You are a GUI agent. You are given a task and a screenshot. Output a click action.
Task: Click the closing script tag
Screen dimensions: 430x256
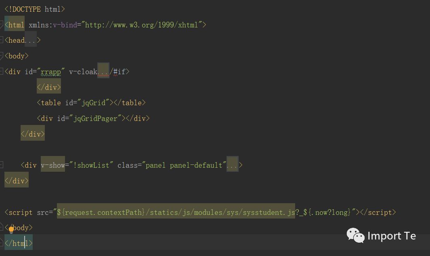(x=378, y=212)
